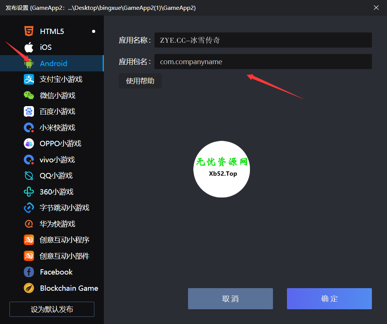Click the green Android robot icon
Screen dimensions: 387x324
pyautogui.click(x=29, y=63)
